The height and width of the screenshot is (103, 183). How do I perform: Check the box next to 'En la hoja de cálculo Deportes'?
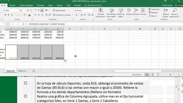click(x=25, y=83)
